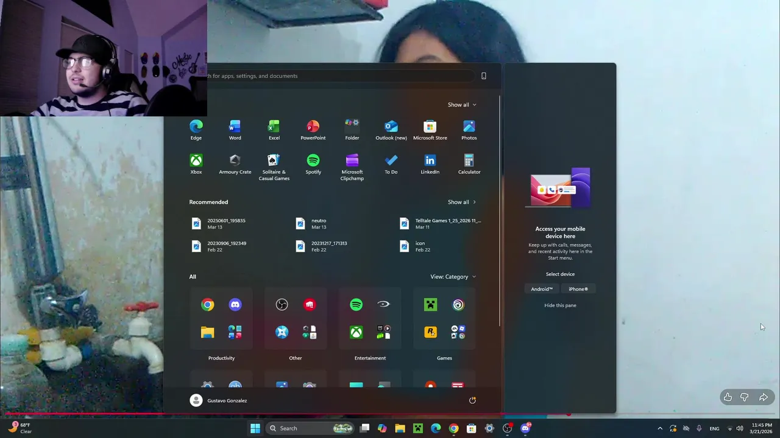Click the dislike thumbs-down icon
Screen dimensions: 780x438
tap(745, 397)
